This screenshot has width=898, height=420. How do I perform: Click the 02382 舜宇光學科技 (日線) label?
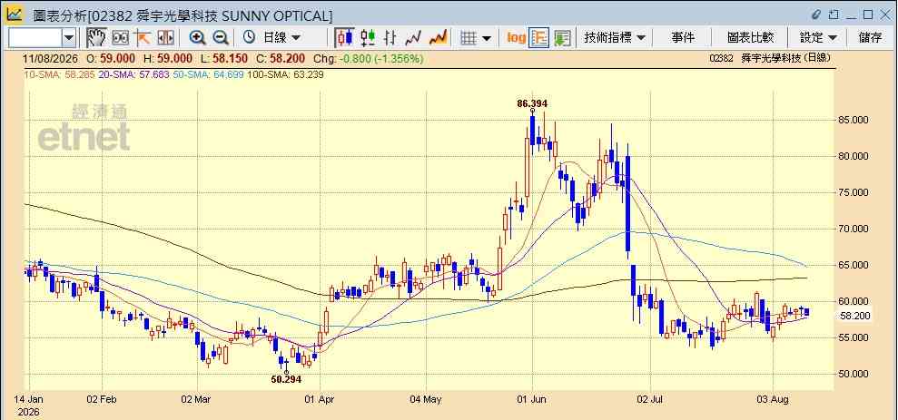769,58
